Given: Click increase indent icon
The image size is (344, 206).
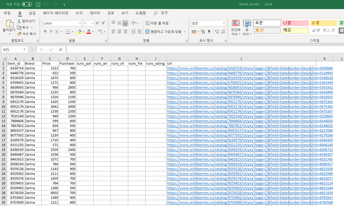Looking at the screenshot, I should [139, 32].
